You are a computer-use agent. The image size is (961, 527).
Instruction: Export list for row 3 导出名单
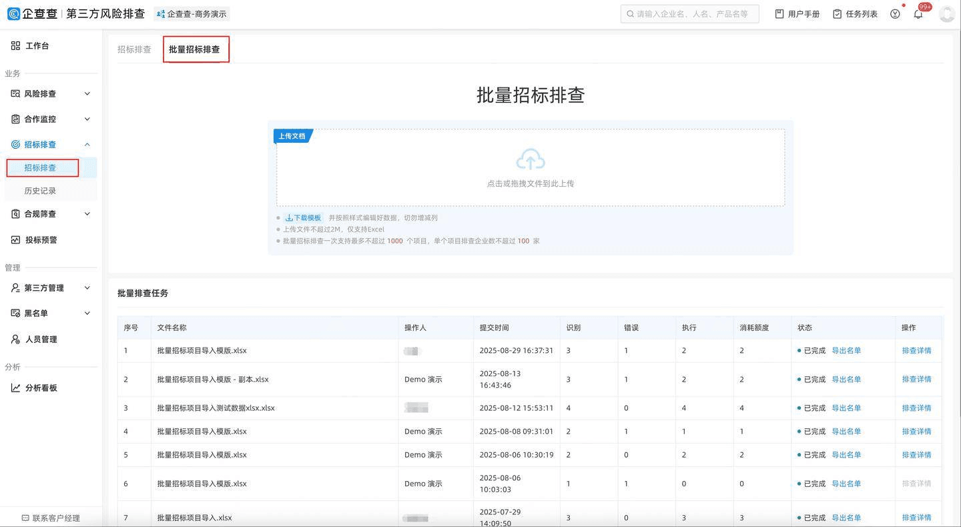(x=846, y=408)
